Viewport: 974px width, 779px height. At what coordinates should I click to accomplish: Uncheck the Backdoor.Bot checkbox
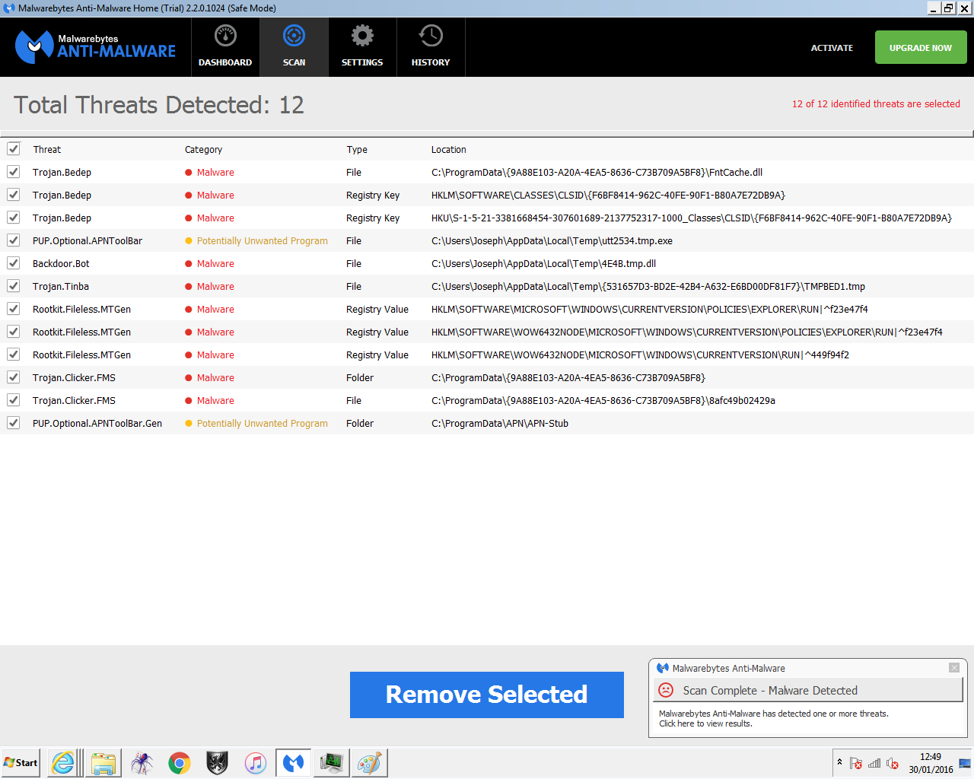tap(14, 263)
